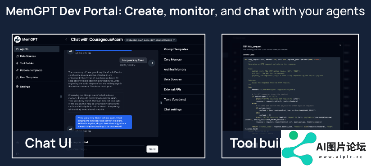Click the message starting 'The constancy of'
The image size is (371, 166).
[95, 79]
